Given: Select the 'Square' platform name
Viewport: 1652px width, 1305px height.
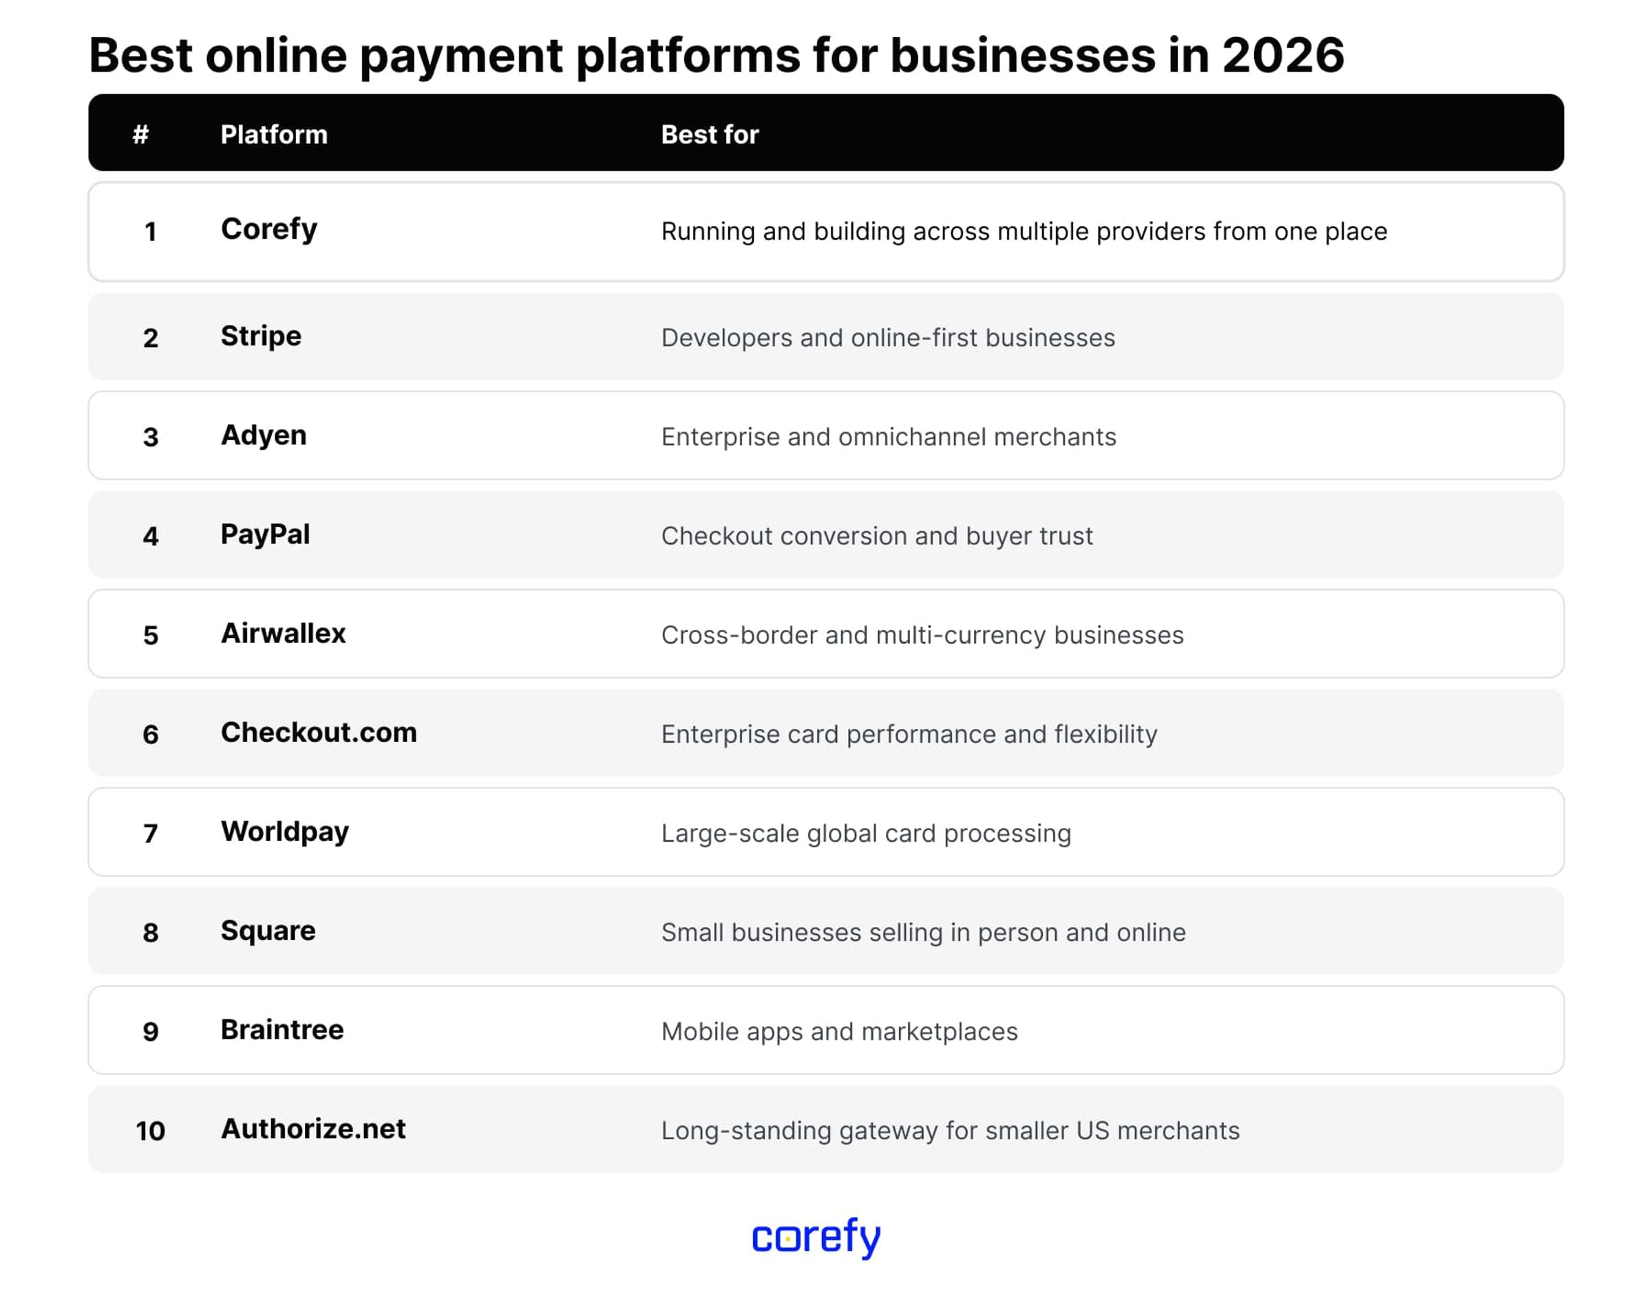Looking at the screenshot, I should pyautogui.click(x=268, y=931).
